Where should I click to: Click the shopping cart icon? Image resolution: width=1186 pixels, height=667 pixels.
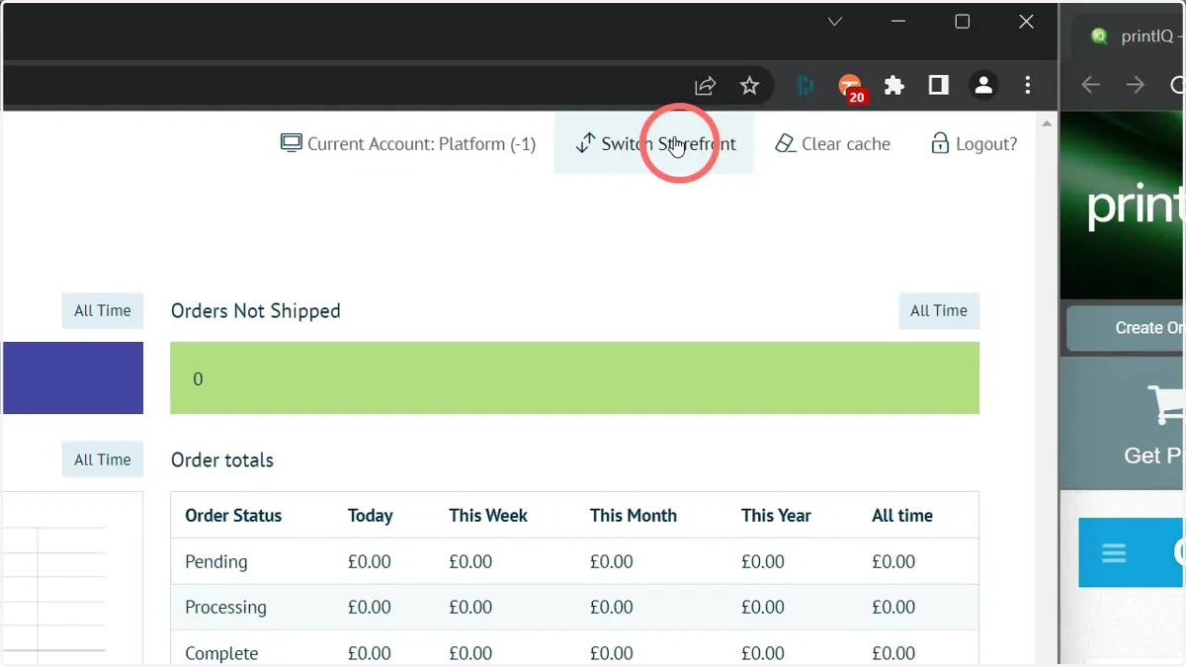tap(1166, 405)
